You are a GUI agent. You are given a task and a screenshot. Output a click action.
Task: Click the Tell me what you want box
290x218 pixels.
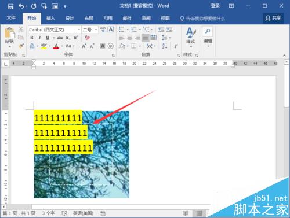pos(202,19)
